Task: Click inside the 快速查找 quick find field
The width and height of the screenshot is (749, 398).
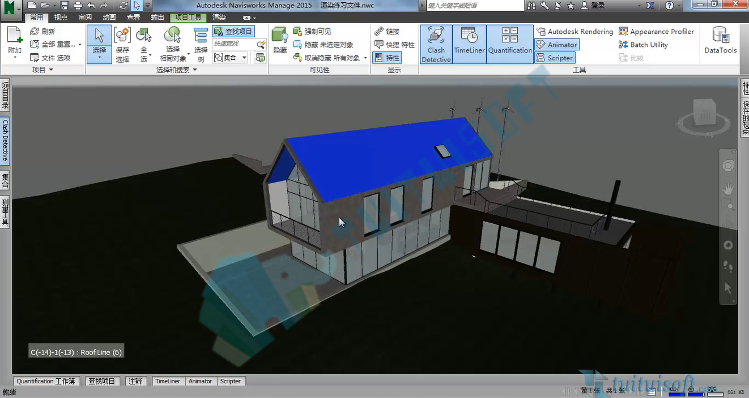Action: [x=234, y=44]
